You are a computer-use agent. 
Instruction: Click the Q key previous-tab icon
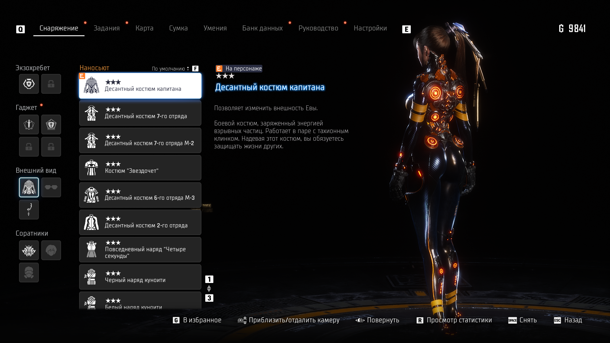pos(20,30)
